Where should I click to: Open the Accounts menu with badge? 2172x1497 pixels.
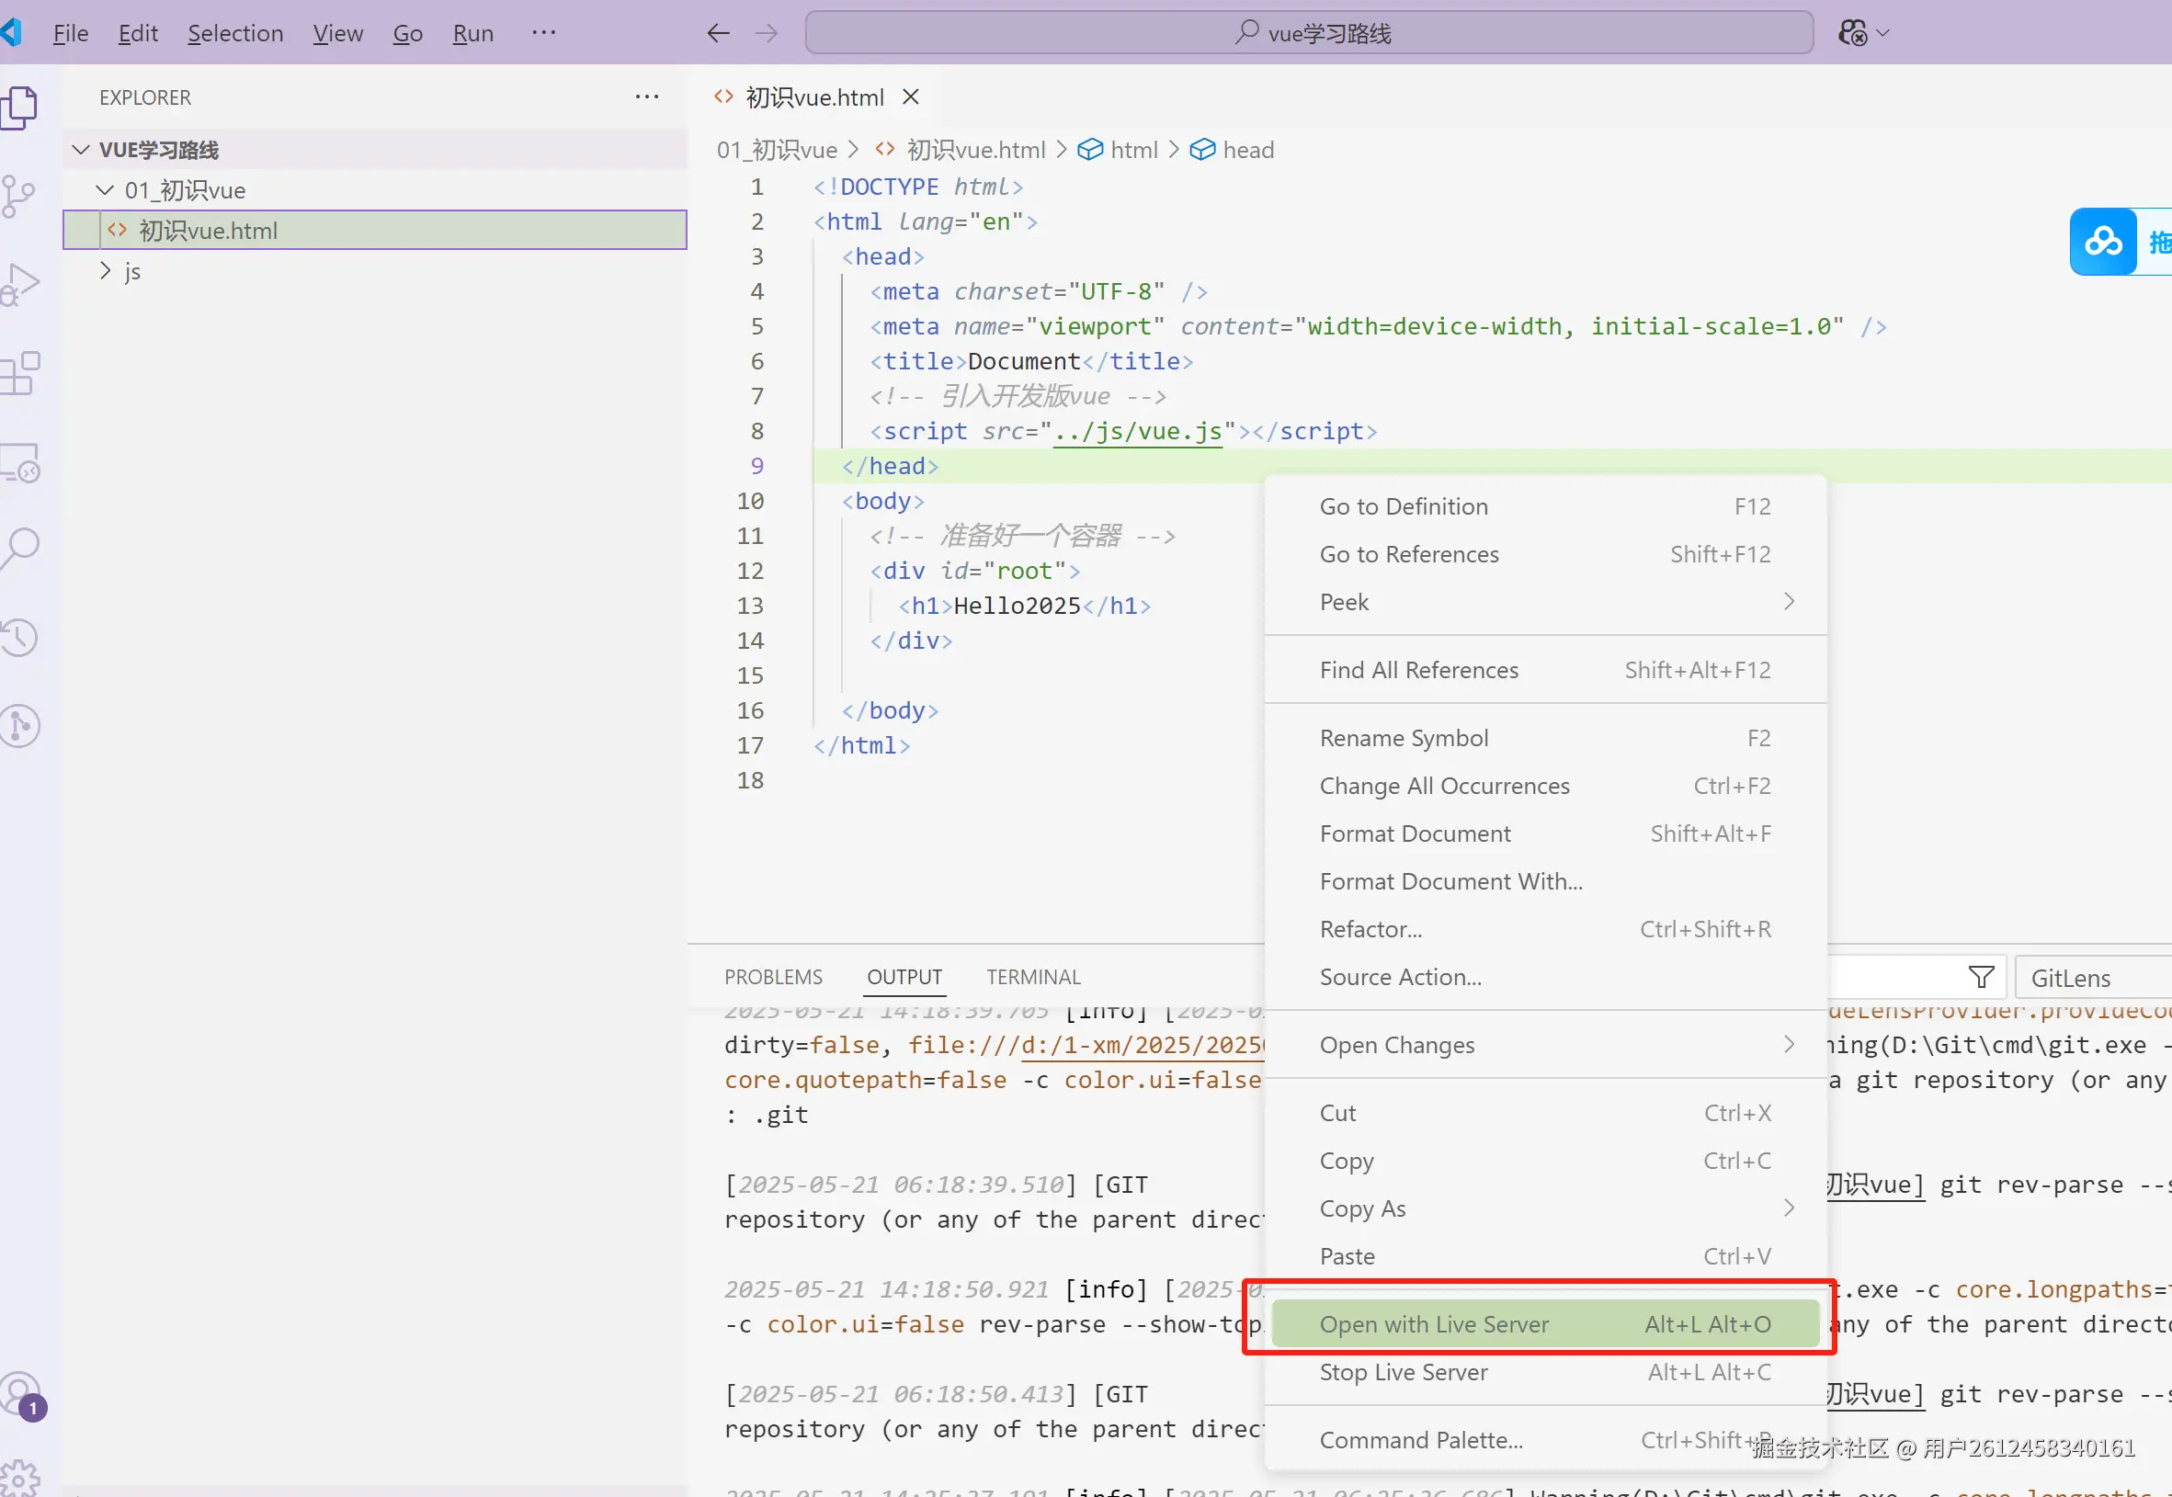[20, 1395]
